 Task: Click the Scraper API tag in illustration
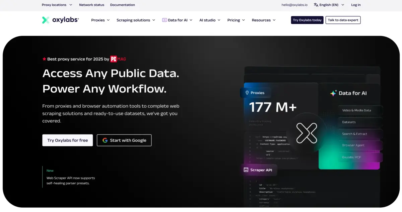point(259,170)
